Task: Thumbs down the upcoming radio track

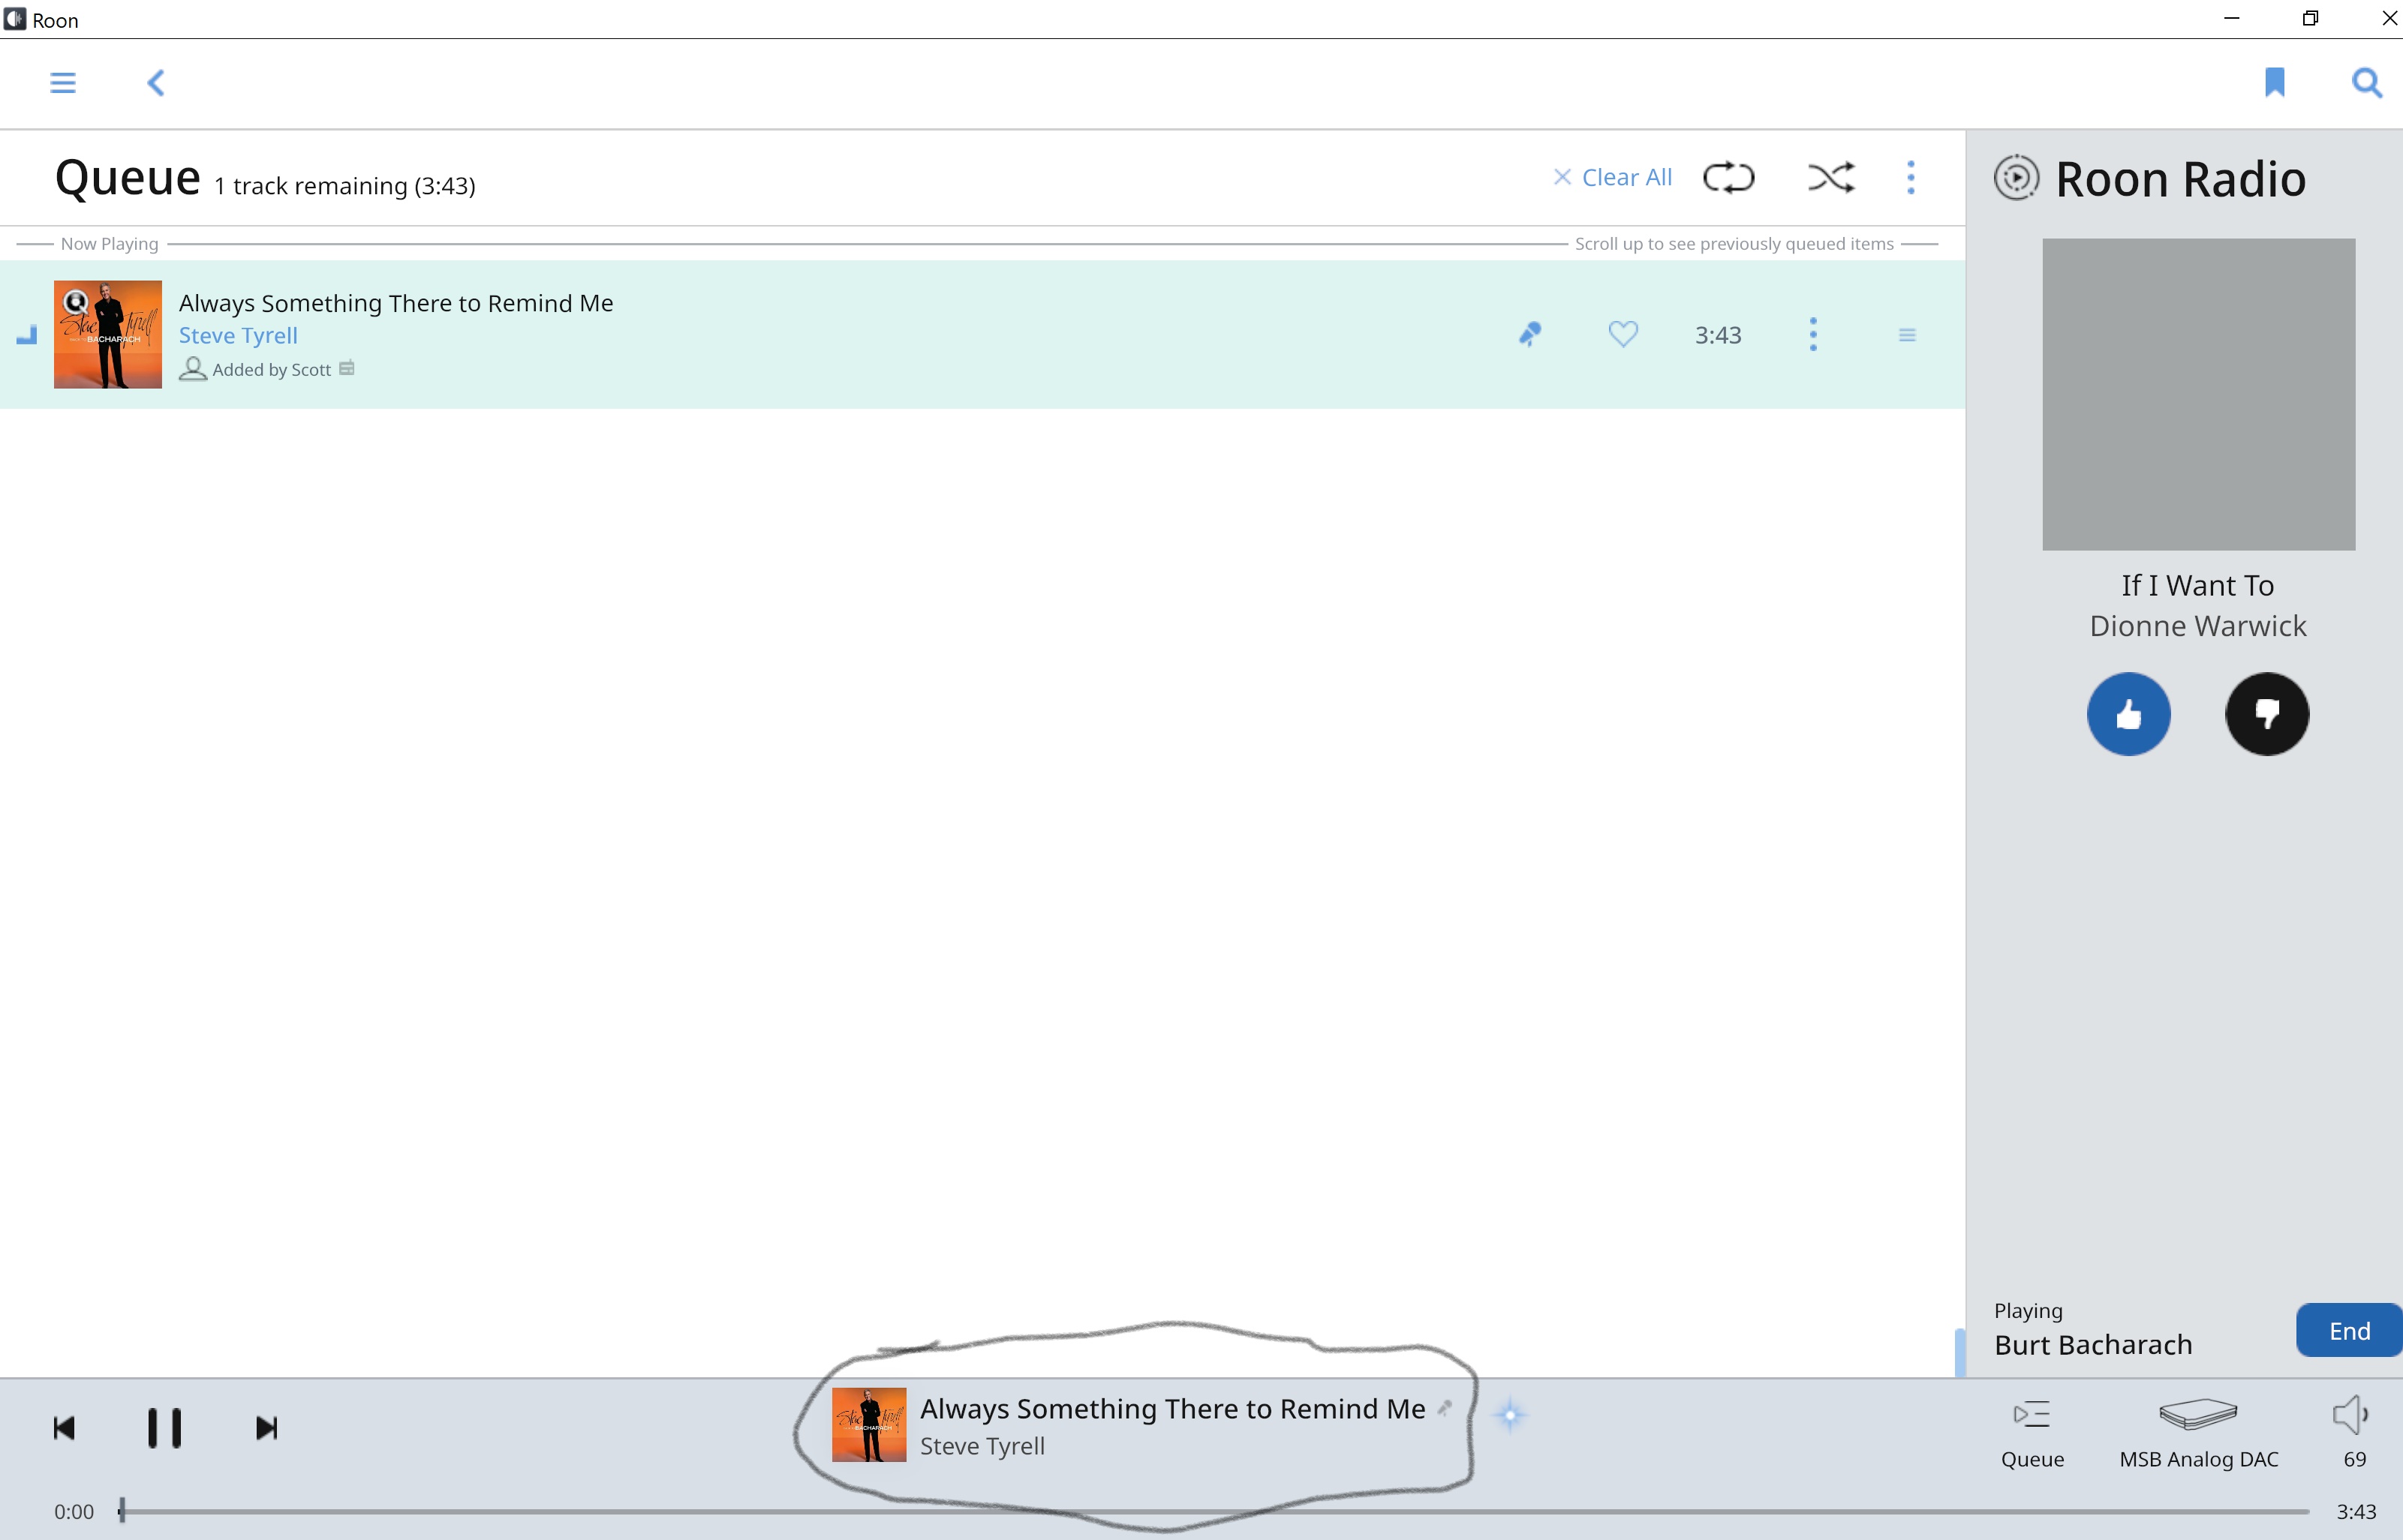Action: click(x=2266, y=714)
